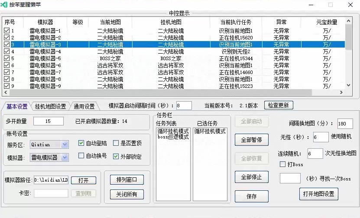Screen dimensions: 360x218
Task: Click the 模拟器路径 input field
Action: pyautogui.click(x=51, y=180)
